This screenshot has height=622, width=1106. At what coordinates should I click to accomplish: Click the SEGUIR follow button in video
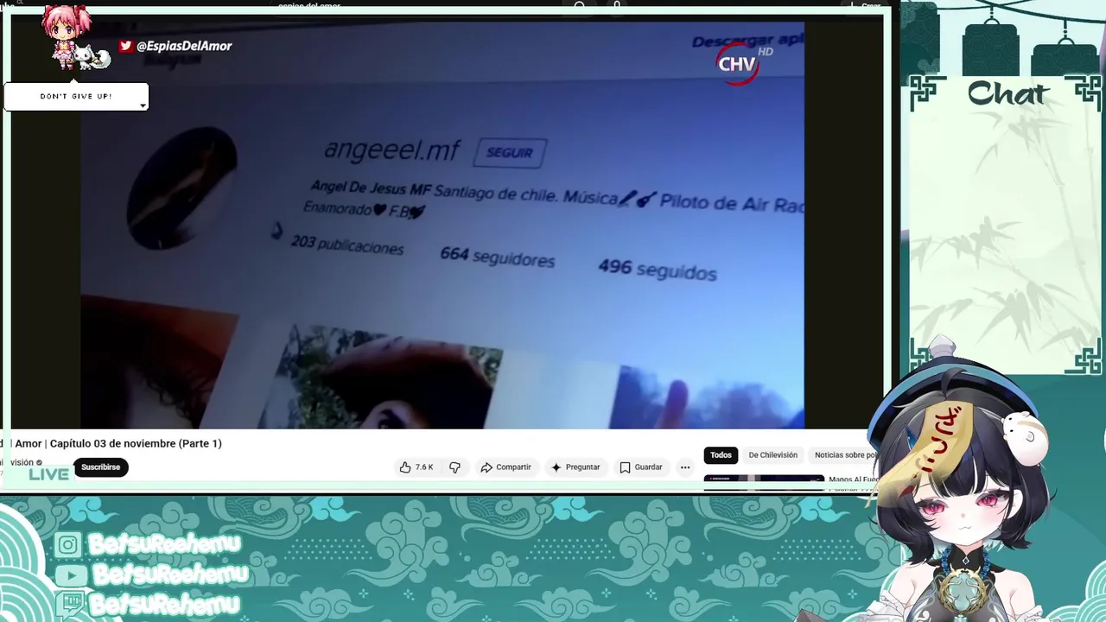click(510, 153)
